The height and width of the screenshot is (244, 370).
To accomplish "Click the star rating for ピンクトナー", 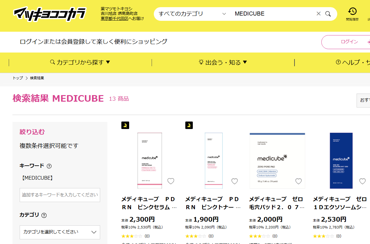I will (x=196, y=236).
